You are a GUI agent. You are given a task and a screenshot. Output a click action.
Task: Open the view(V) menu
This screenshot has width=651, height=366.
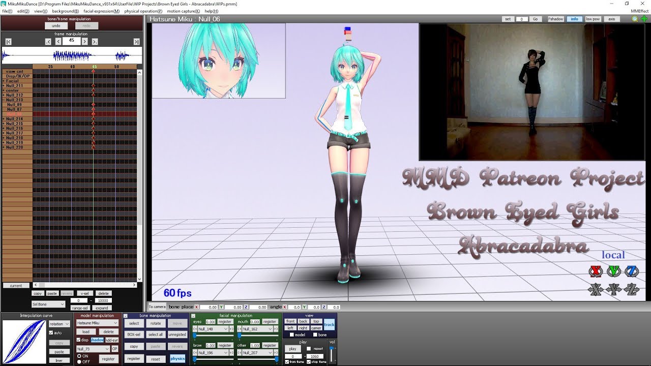(x=41, y=11)
